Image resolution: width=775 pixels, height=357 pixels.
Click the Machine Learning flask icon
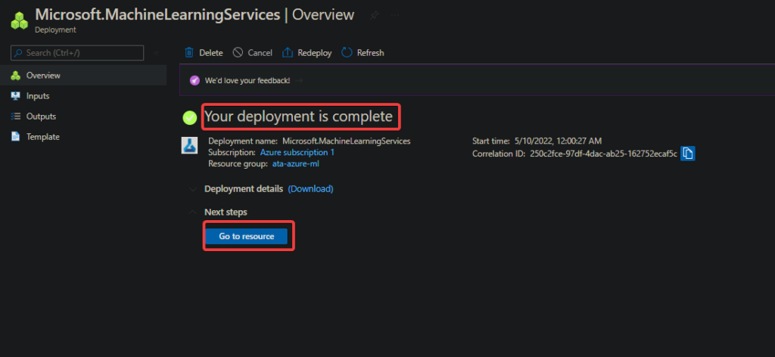[190, 146]
